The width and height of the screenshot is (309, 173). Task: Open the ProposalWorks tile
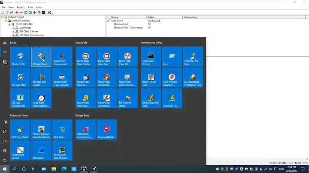pos(106,130)
